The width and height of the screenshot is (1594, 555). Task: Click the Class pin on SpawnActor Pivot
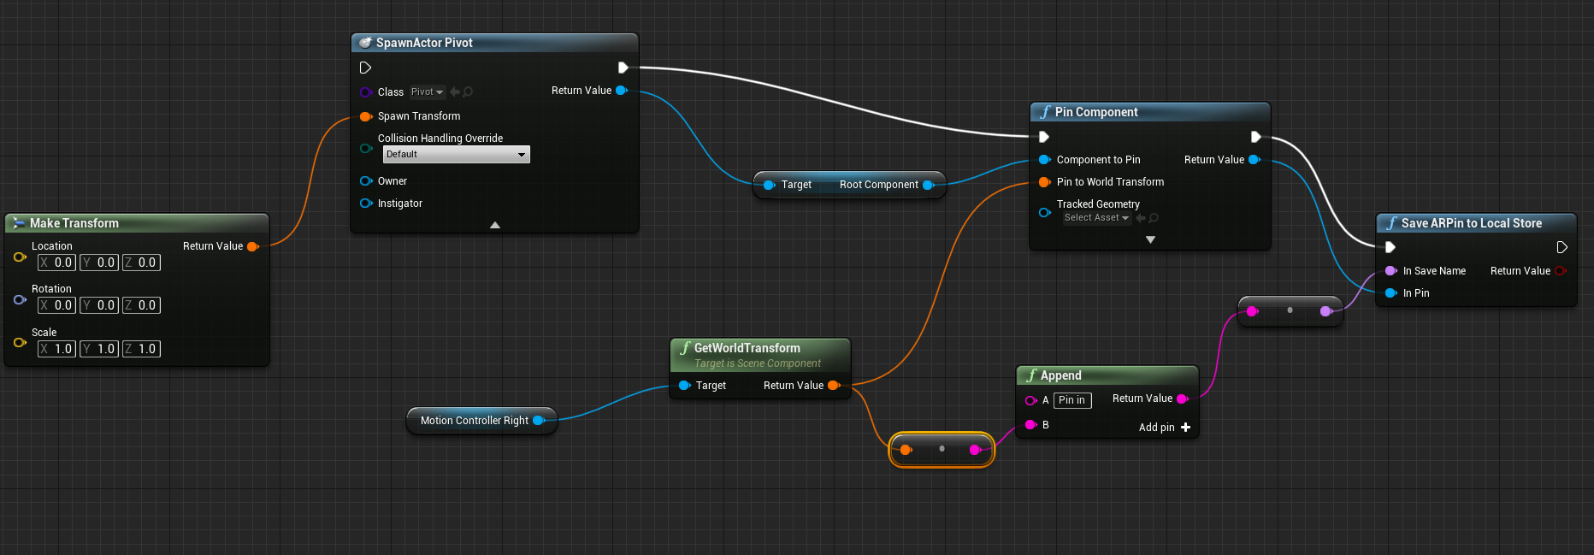tap(366, 92)
